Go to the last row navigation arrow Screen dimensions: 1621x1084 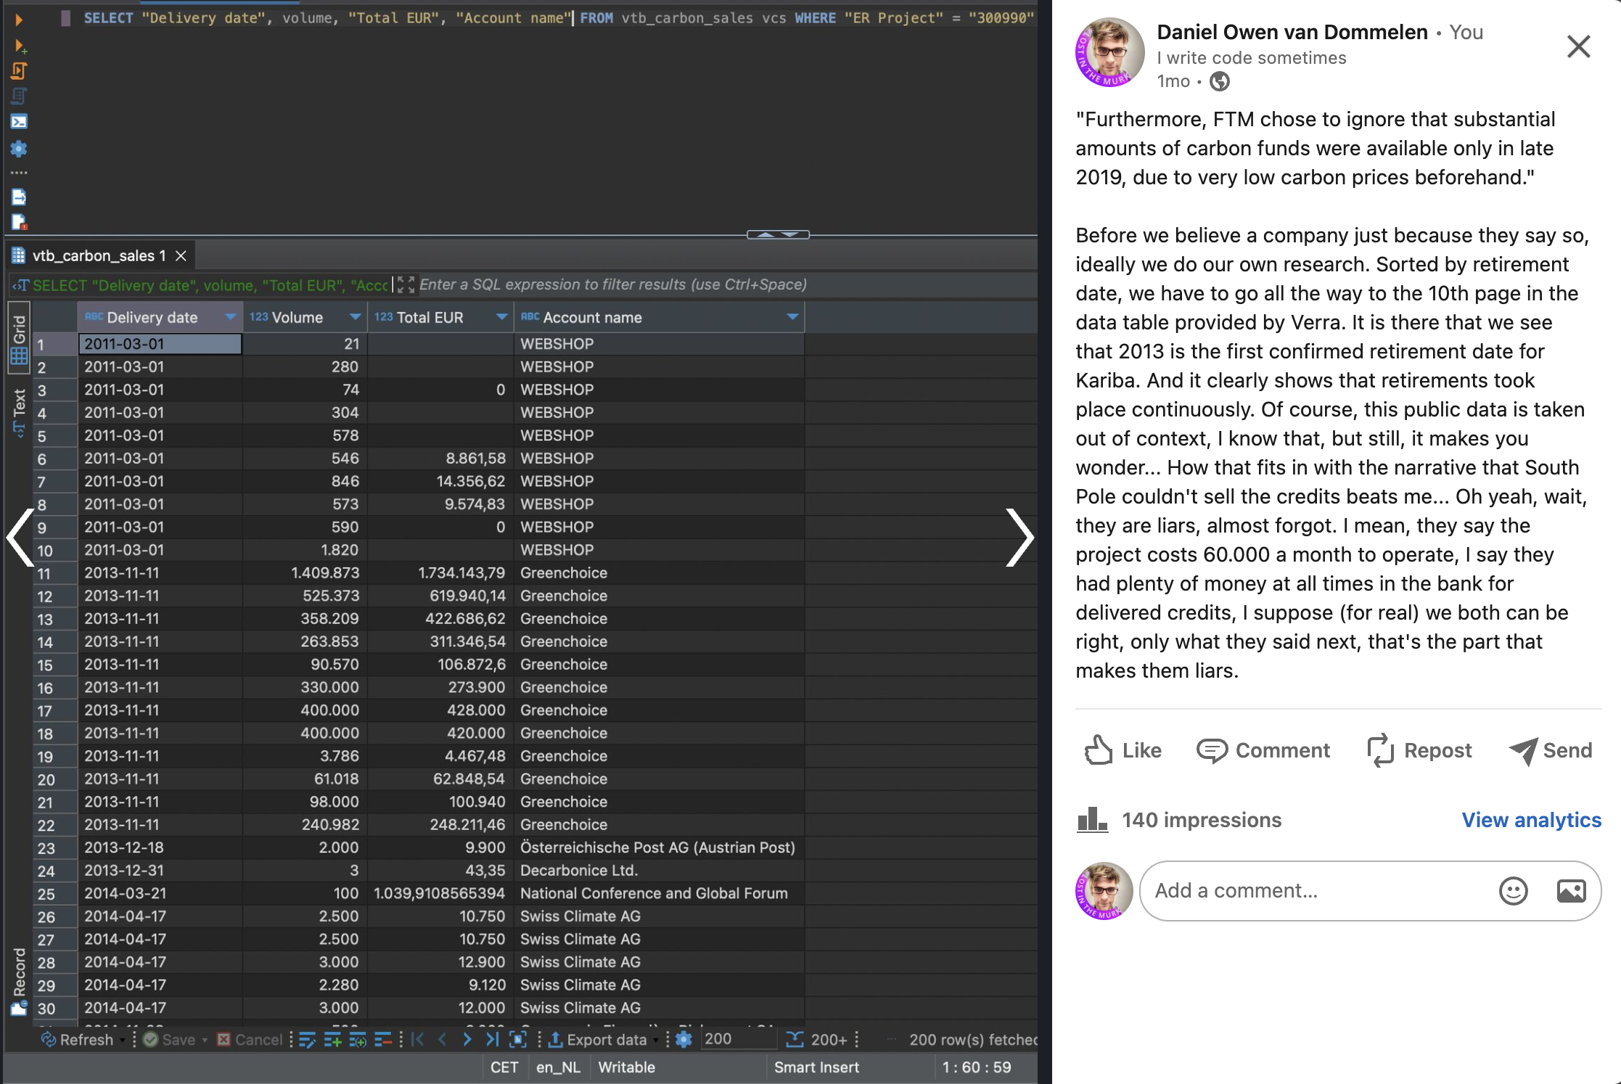[x=493, y=1039]
